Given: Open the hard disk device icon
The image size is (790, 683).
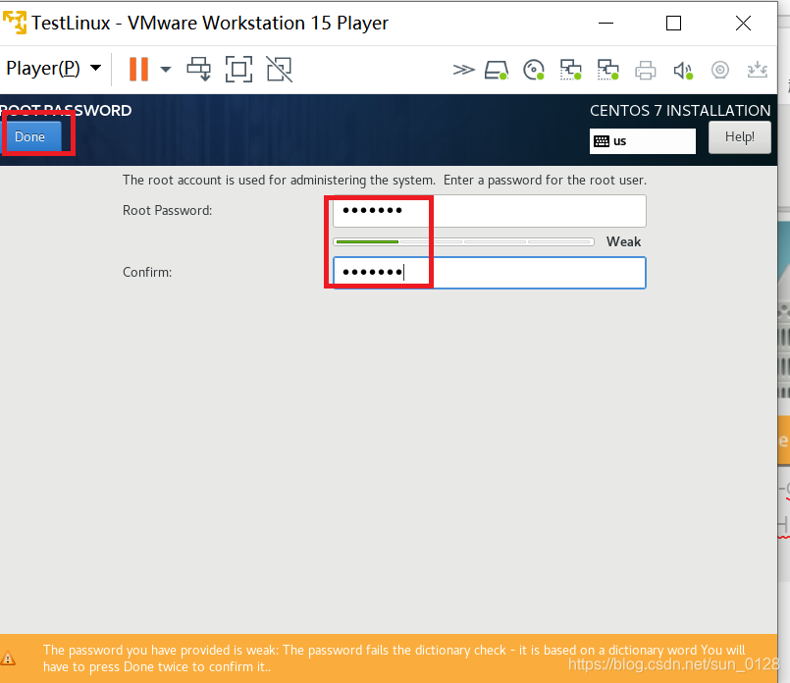Looking at the screenshot, I should click(497, 70).
